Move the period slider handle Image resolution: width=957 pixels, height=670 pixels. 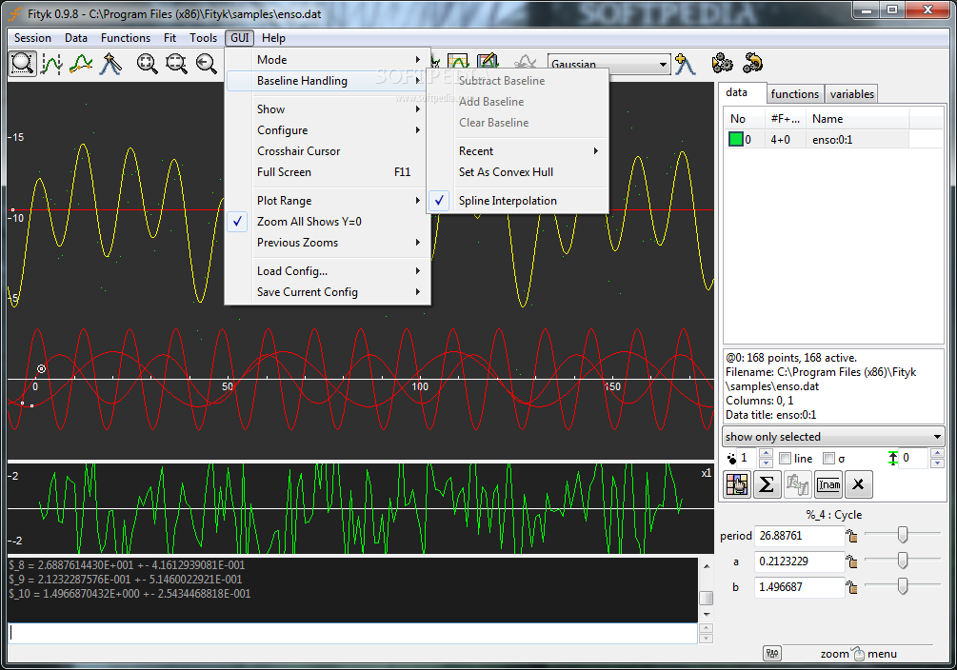pos(903,535)
